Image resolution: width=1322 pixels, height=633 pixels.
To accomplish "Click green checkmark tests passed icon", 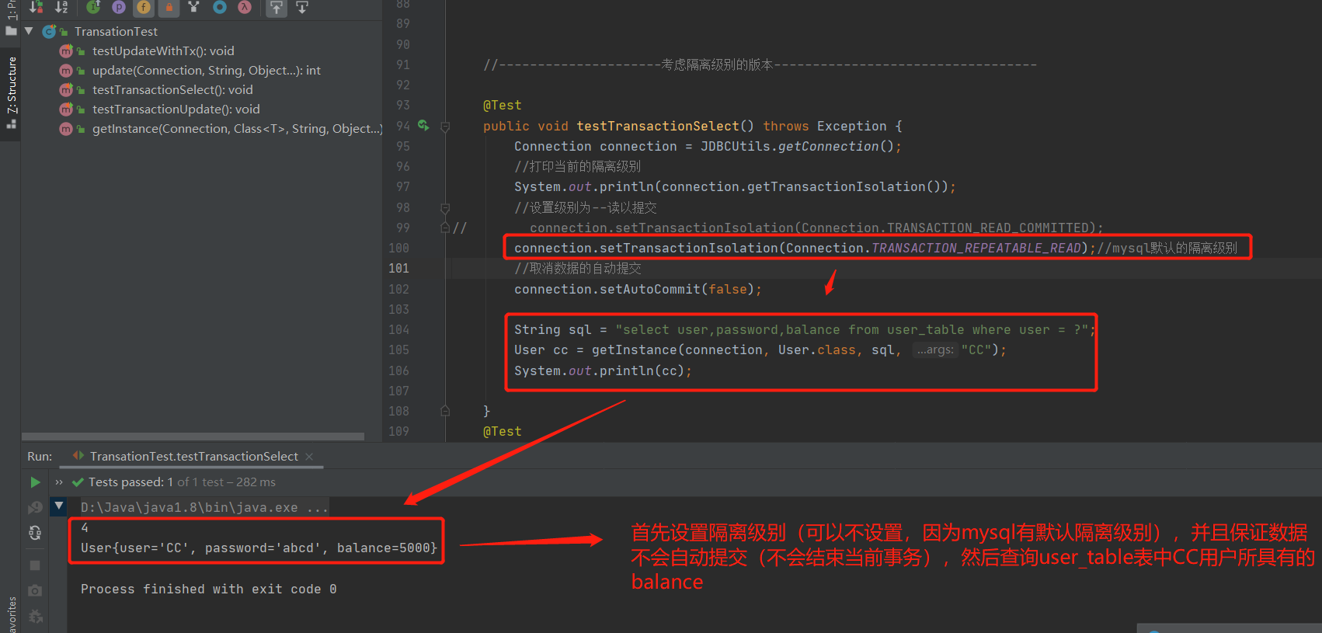I will tap(78, 482).
